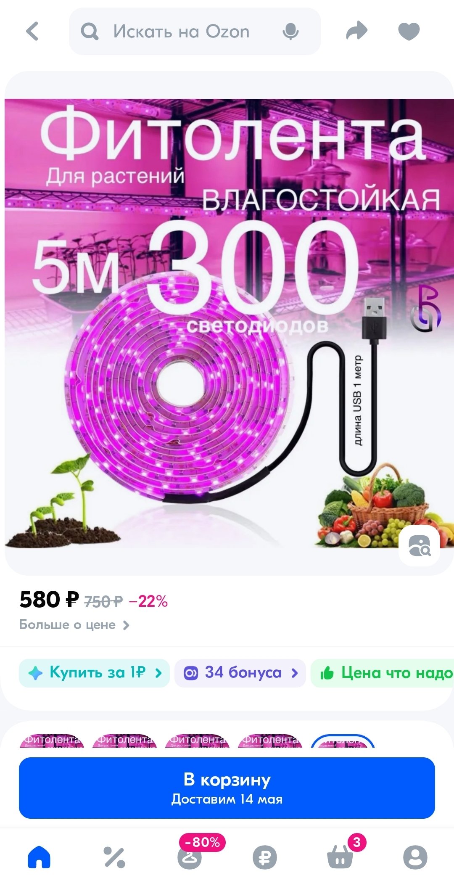Open similar image search icon on photo

tap(419, 545)
